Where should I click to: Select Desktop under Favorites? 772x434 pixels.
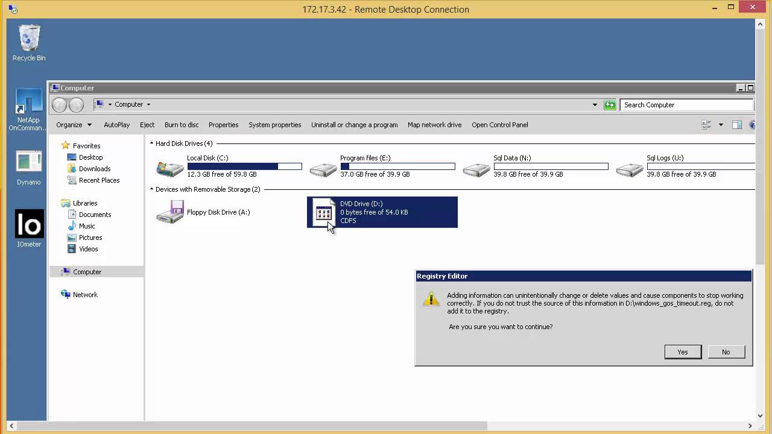(90, 157)
